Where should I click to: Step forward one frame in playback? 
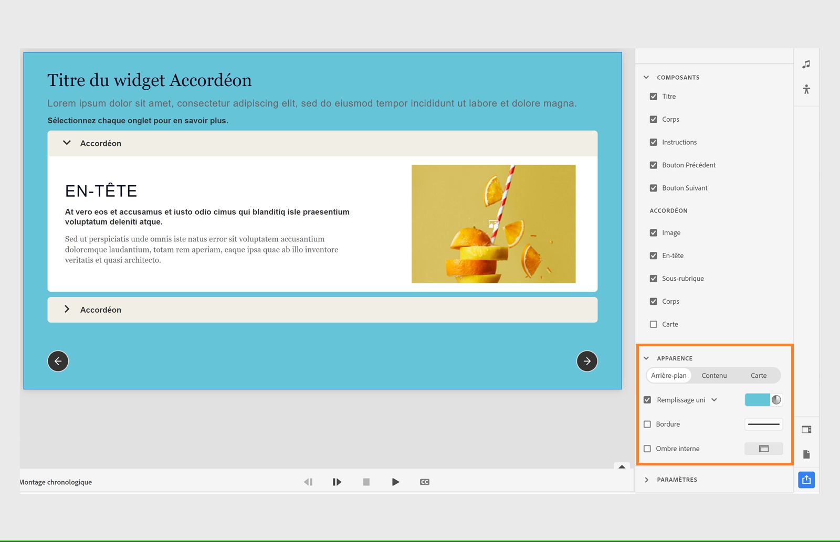(337, 482)
